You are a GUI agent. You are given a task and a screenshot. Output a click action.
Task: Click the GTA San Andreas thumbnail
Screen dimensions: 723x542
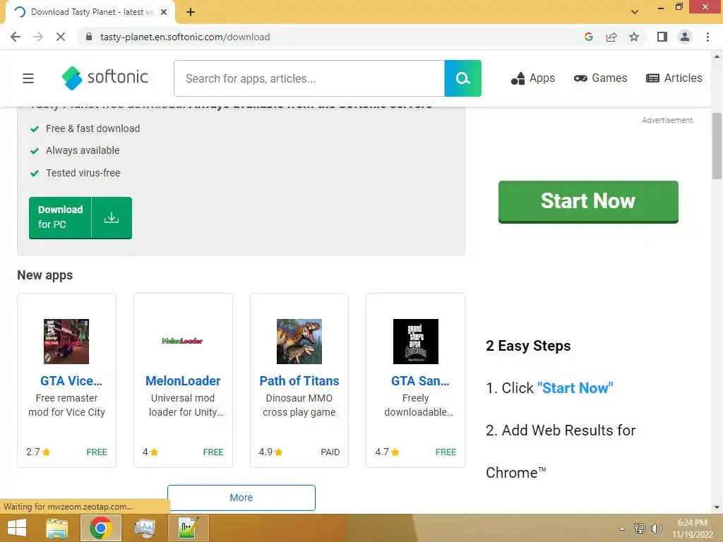pyautogui.click(x=415, y=342)
